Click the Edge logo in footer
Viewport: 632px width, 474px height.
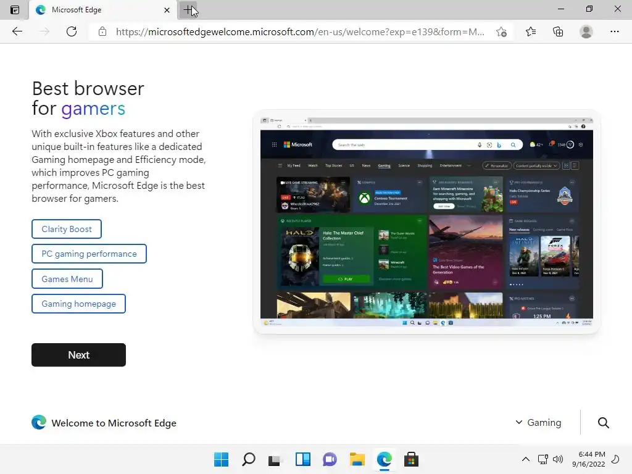(39, 422)
